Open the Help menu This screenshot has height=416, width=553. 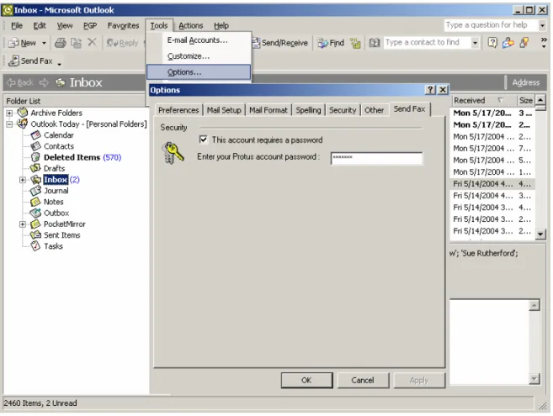pyautogui.click(x=221, y=25)
